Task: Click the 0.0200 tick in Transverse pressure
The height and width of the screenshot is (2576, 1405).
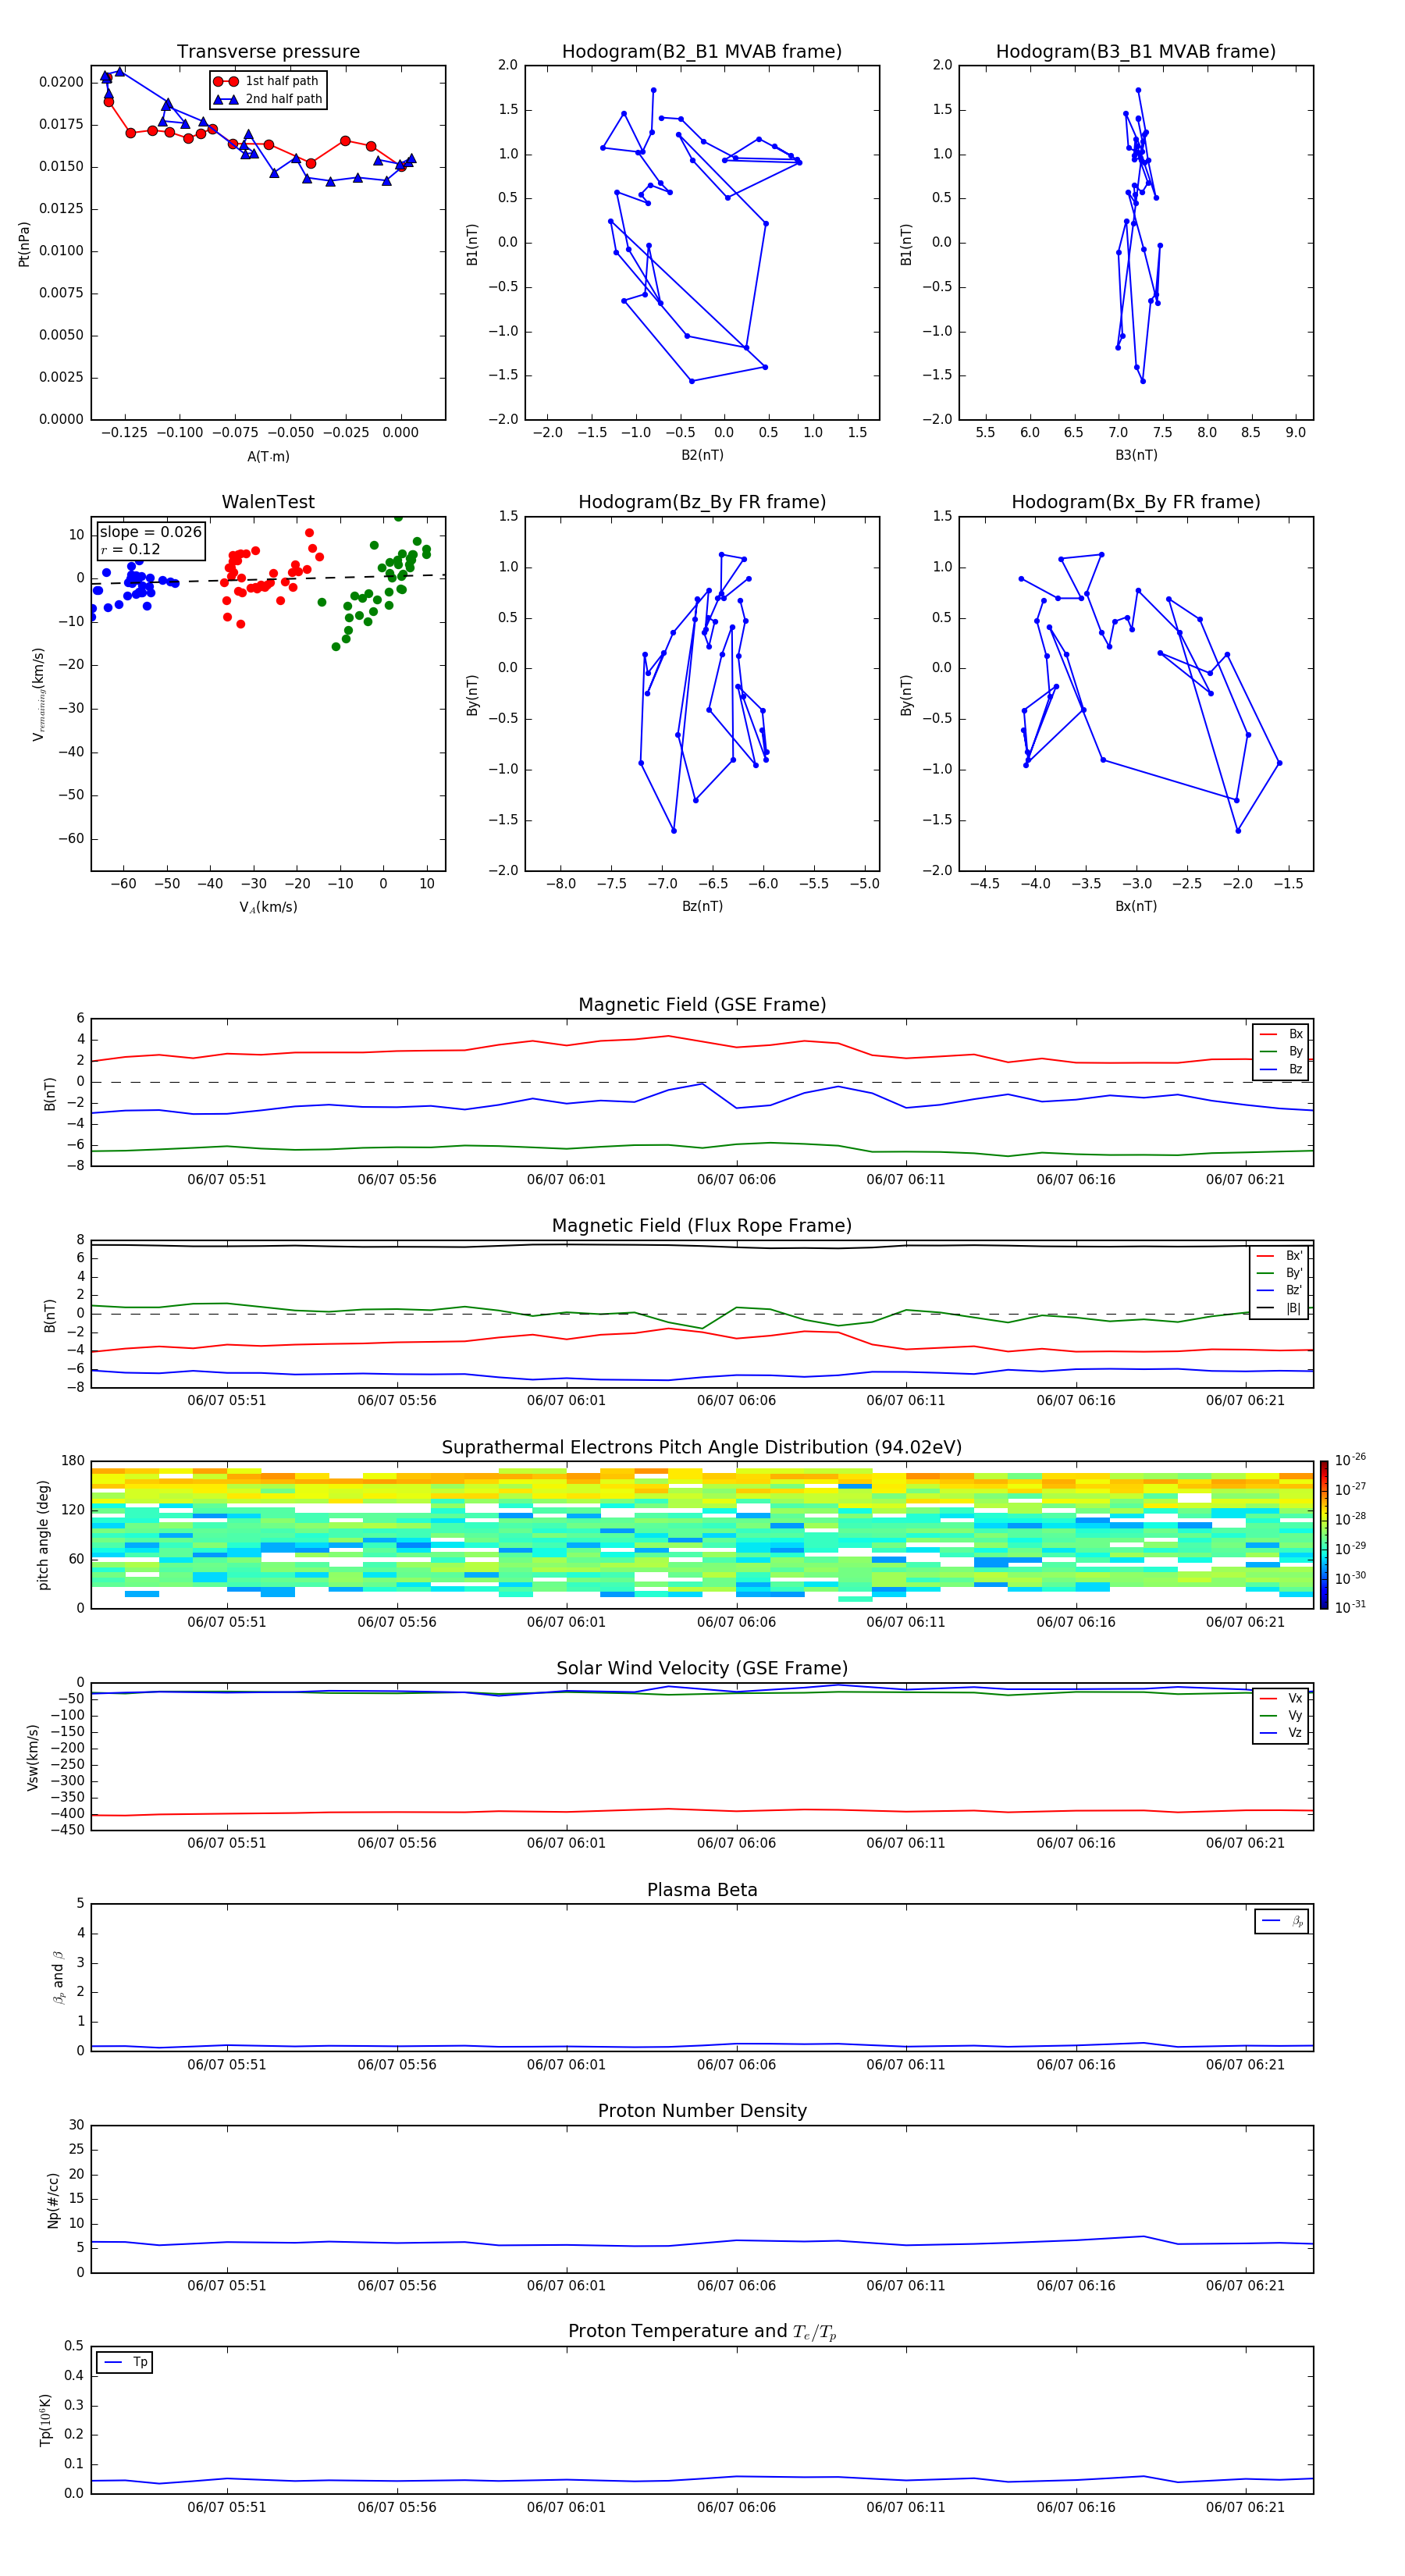Action: 61,82
